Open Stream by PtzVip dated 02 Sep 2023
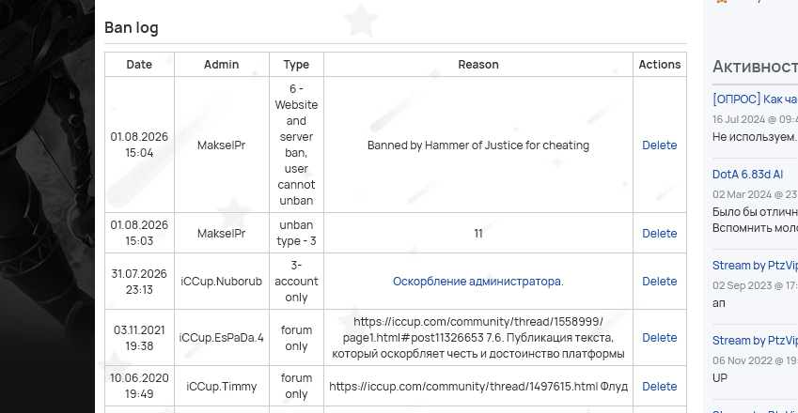Viewport: 798px width, 413px height. 755,266
